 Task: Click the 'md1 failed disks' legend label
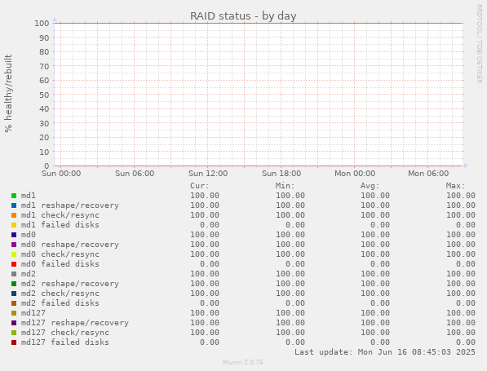pyautogui.click(x=60, y=225)
